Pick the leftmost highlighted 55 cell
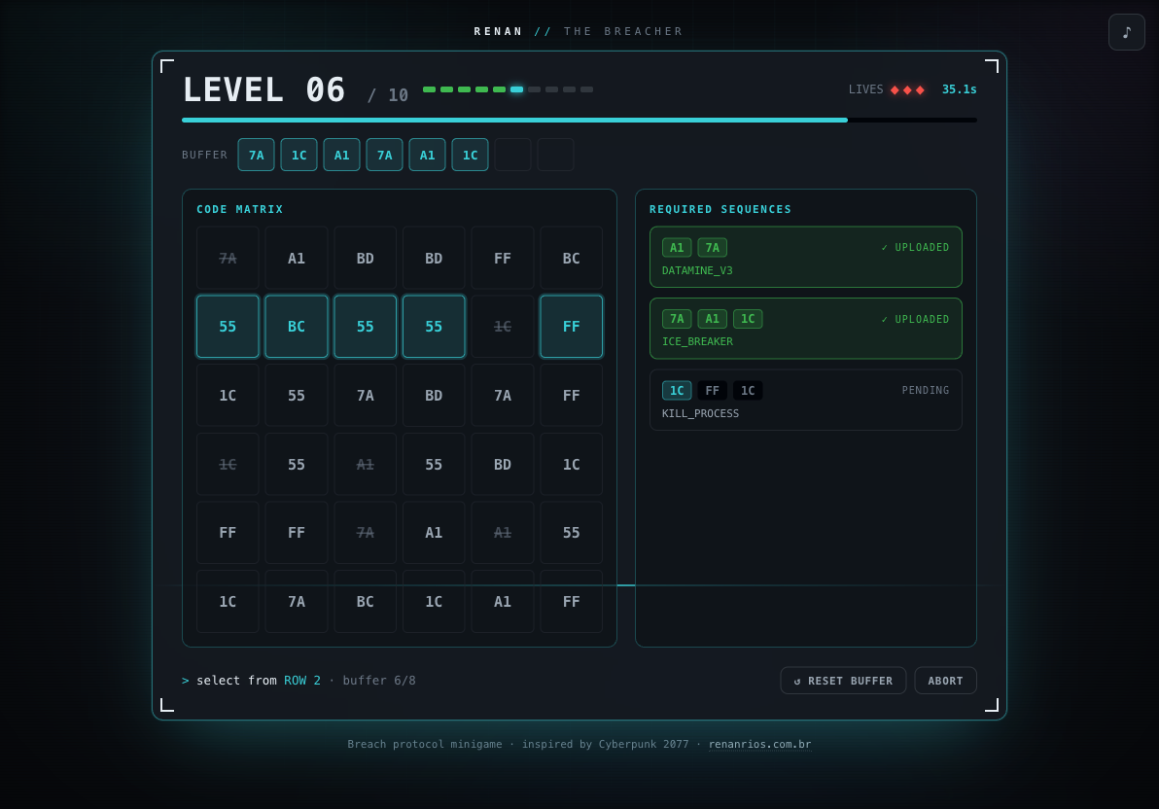Viewport: 1159px width, 809px height. pos(228,326)
